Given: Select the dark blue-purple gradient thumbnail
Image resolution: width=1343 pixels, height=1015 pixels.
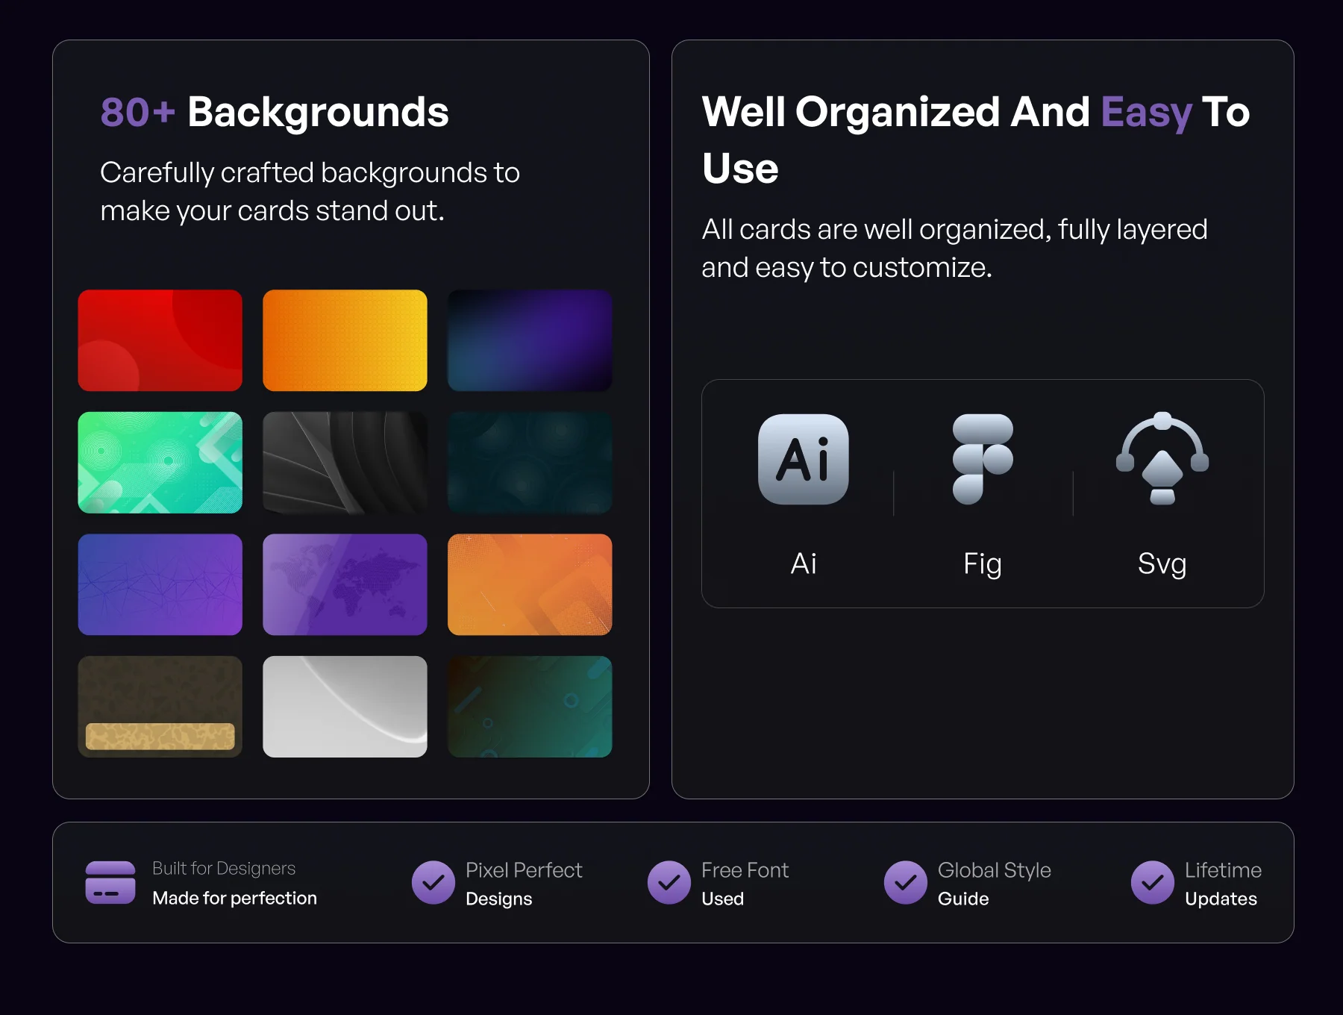Looking at the screenshot, I should point(530,340).
